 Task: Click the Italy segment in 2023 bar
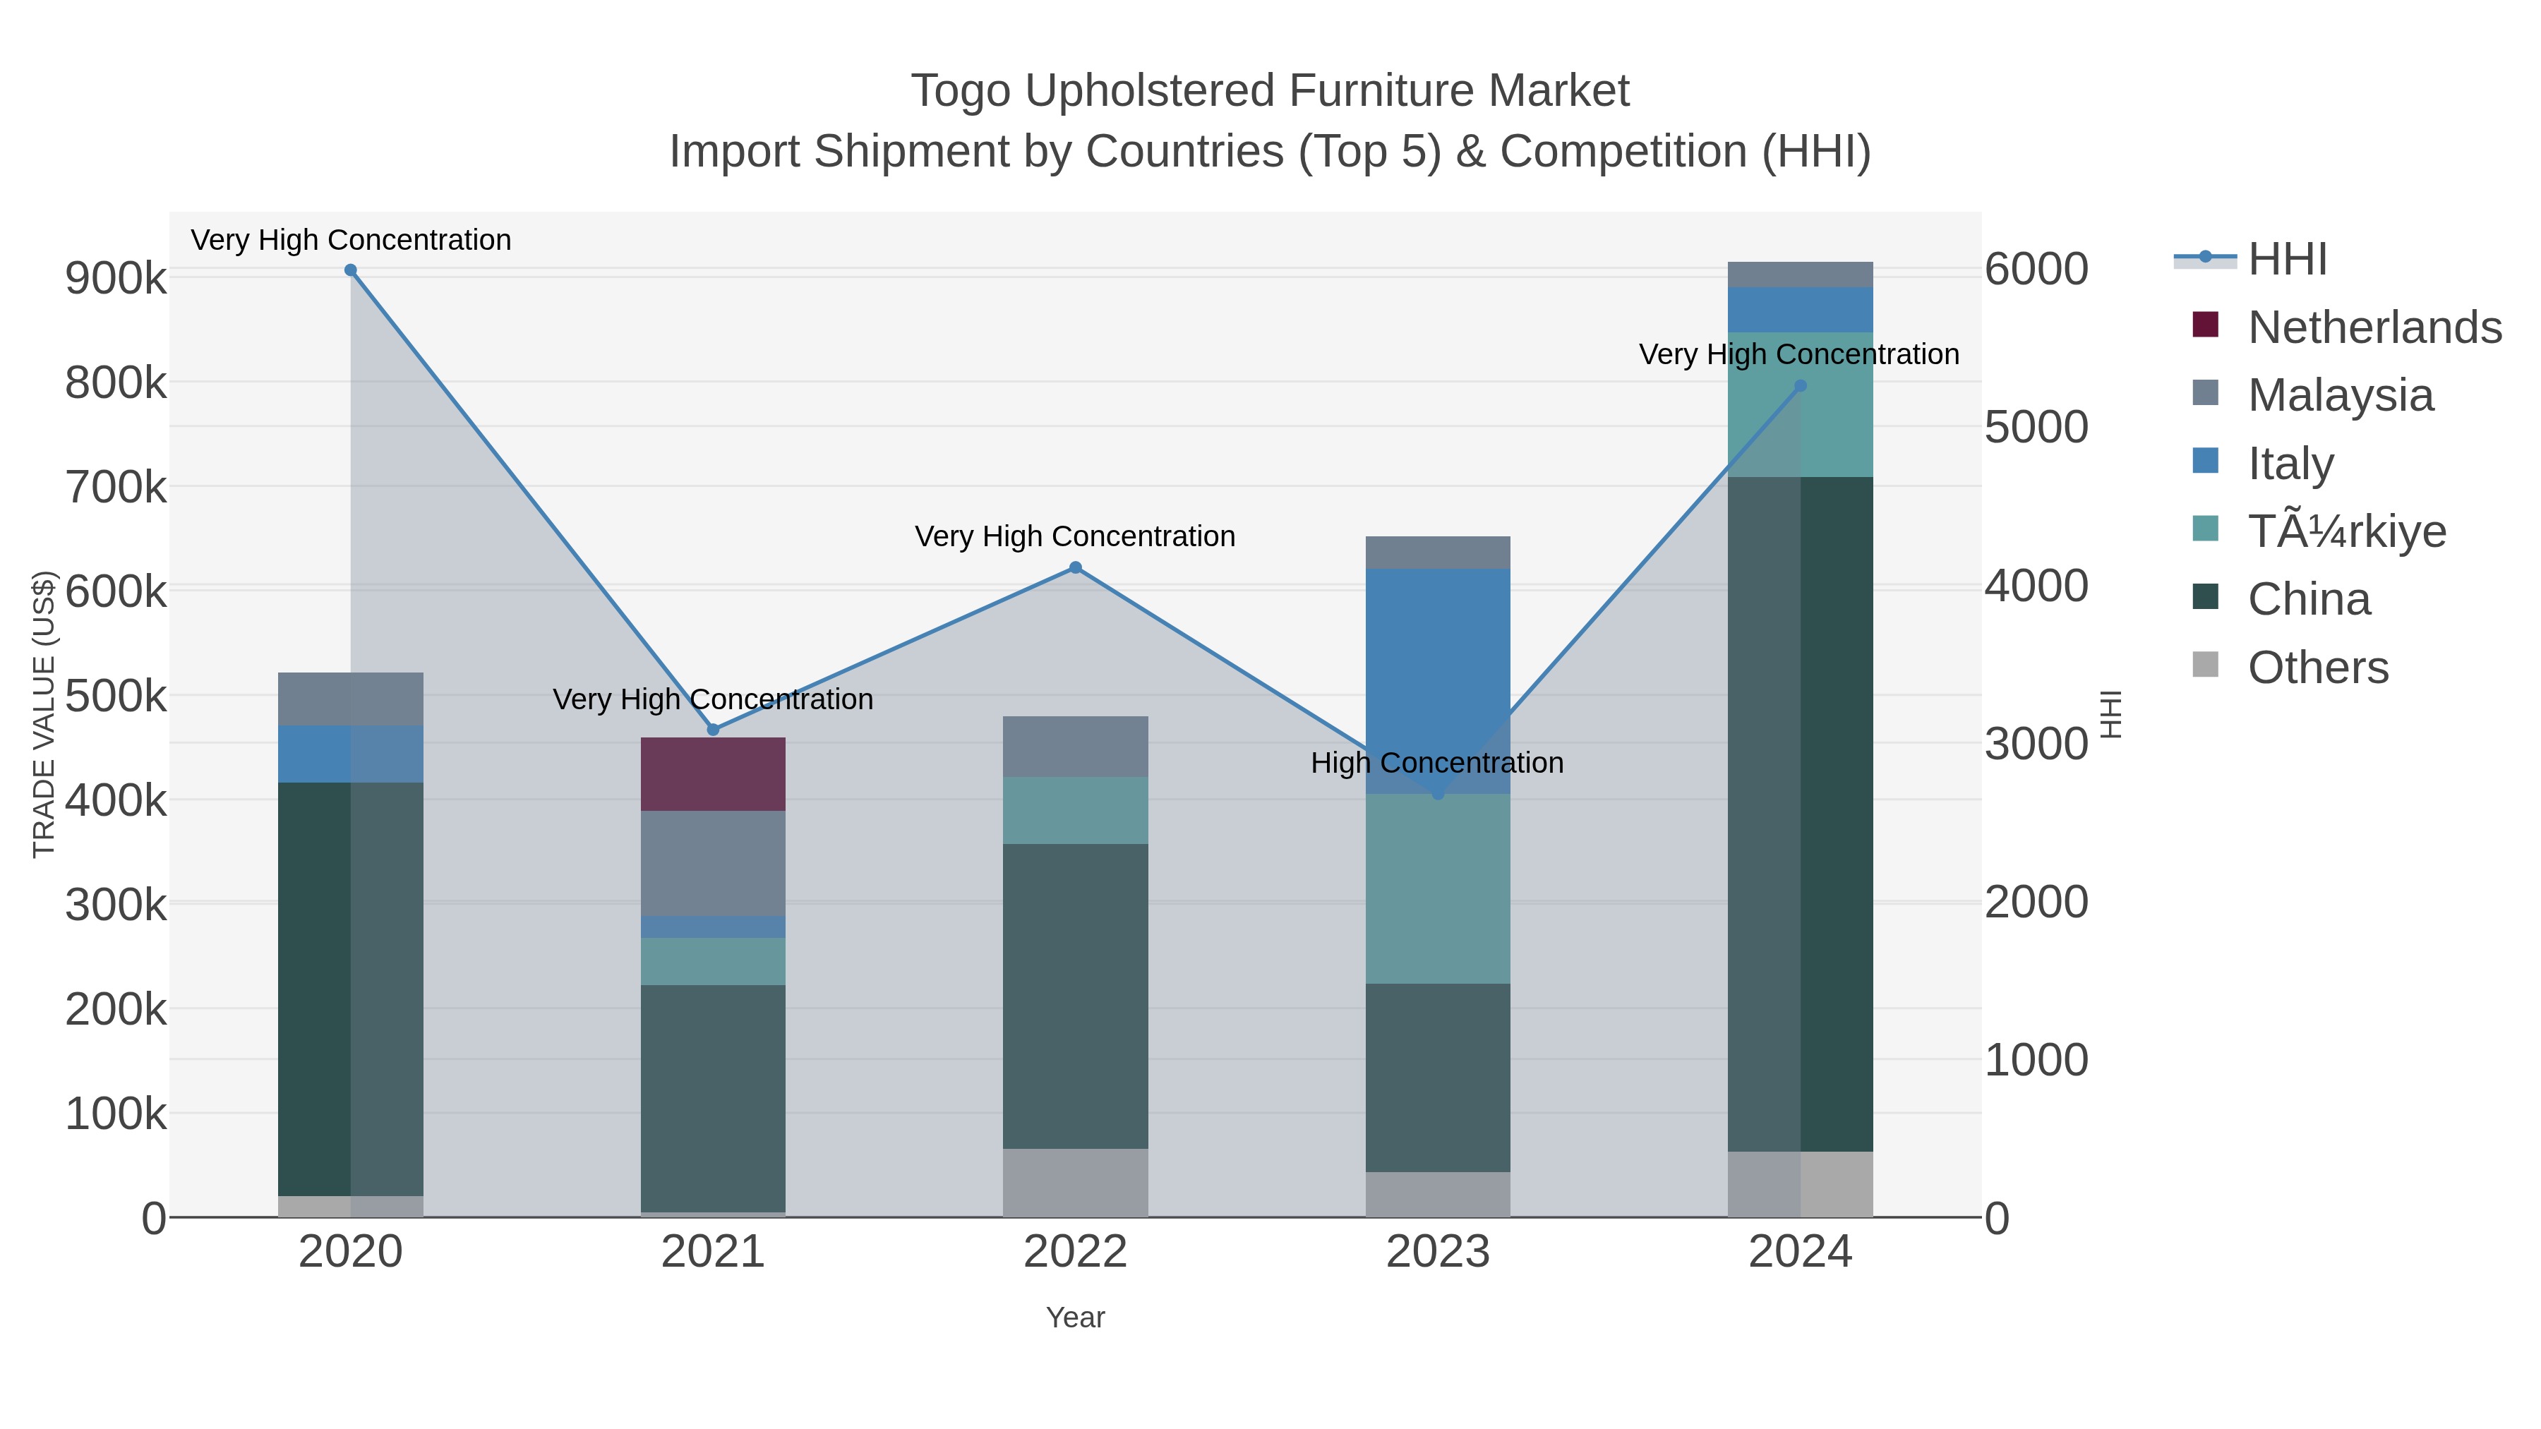coord(1437,682)
